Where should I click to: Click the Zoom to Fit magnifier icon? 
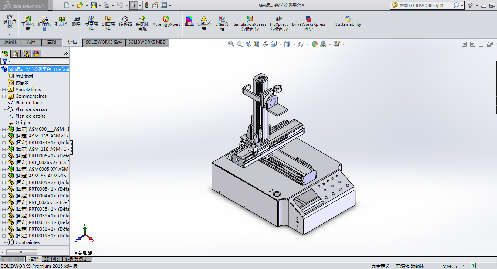[x=231, y=44]
